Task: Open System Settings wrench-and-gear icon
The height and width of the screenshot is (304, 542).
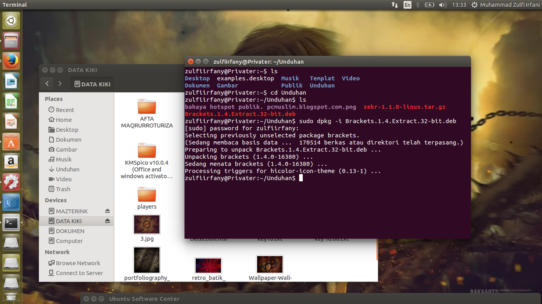Action: tap(11, 182)
